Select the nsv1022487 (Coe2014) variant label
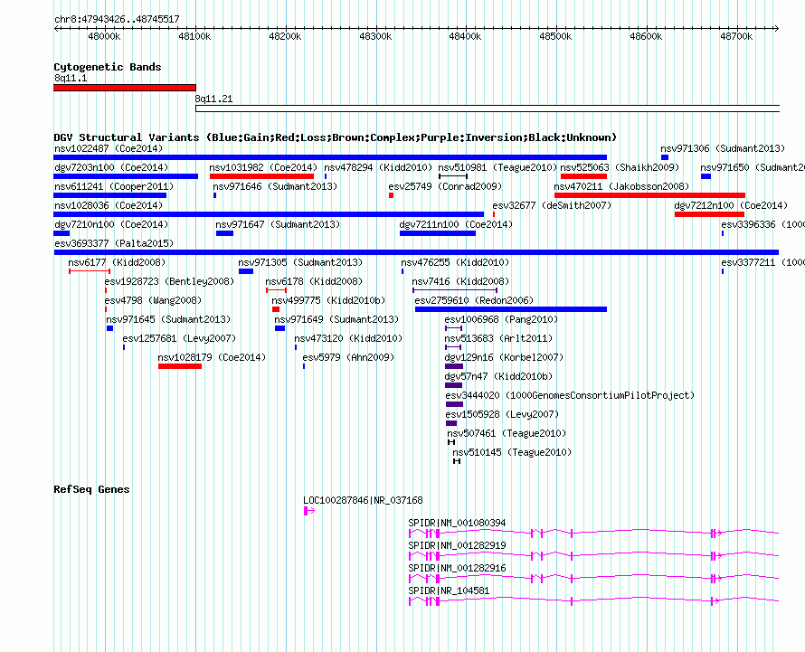The height and width of the screenshot is (652, 805). 109,148
